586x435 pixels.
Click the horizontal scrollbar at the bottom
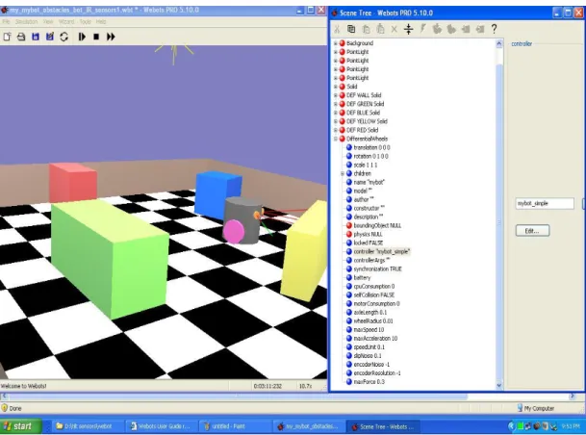[237, 397]
